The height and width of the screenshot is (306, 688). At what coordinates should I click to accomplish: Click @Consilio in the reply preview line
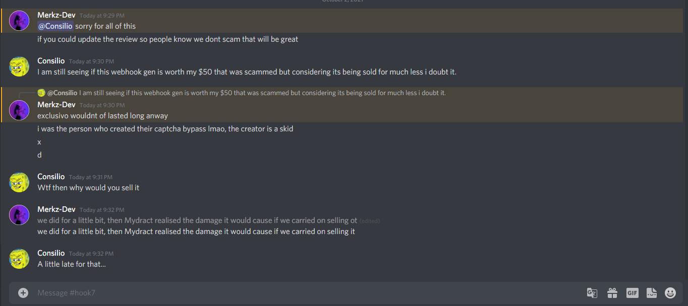63,93
